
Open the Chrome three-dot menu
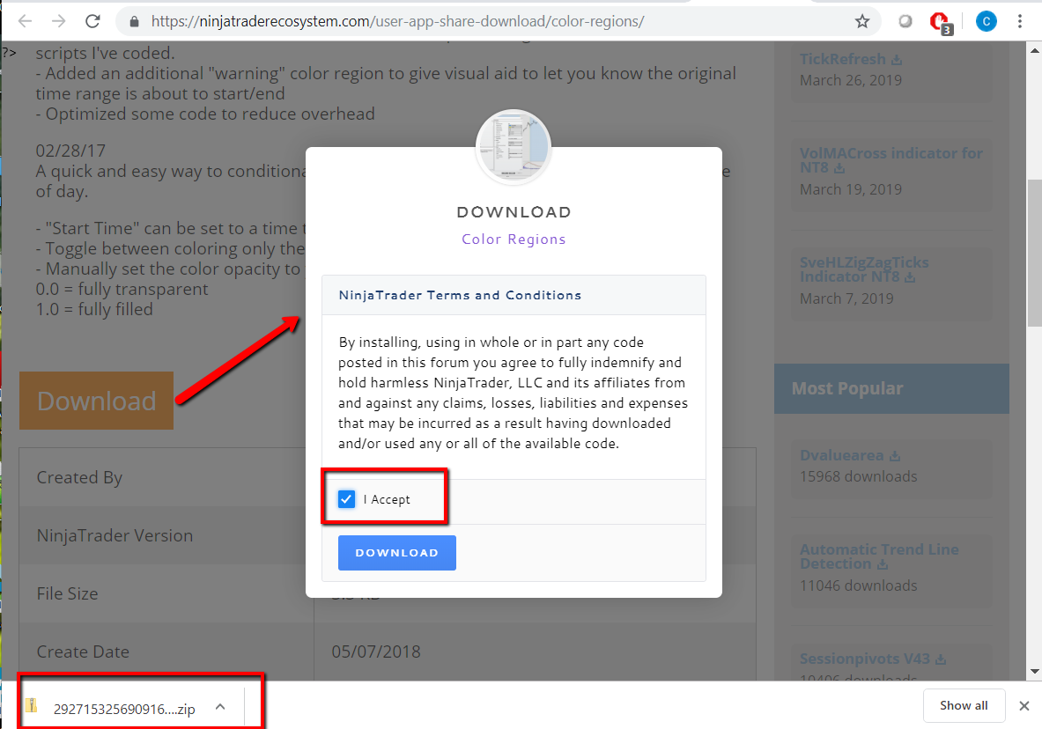[1019, 21]
